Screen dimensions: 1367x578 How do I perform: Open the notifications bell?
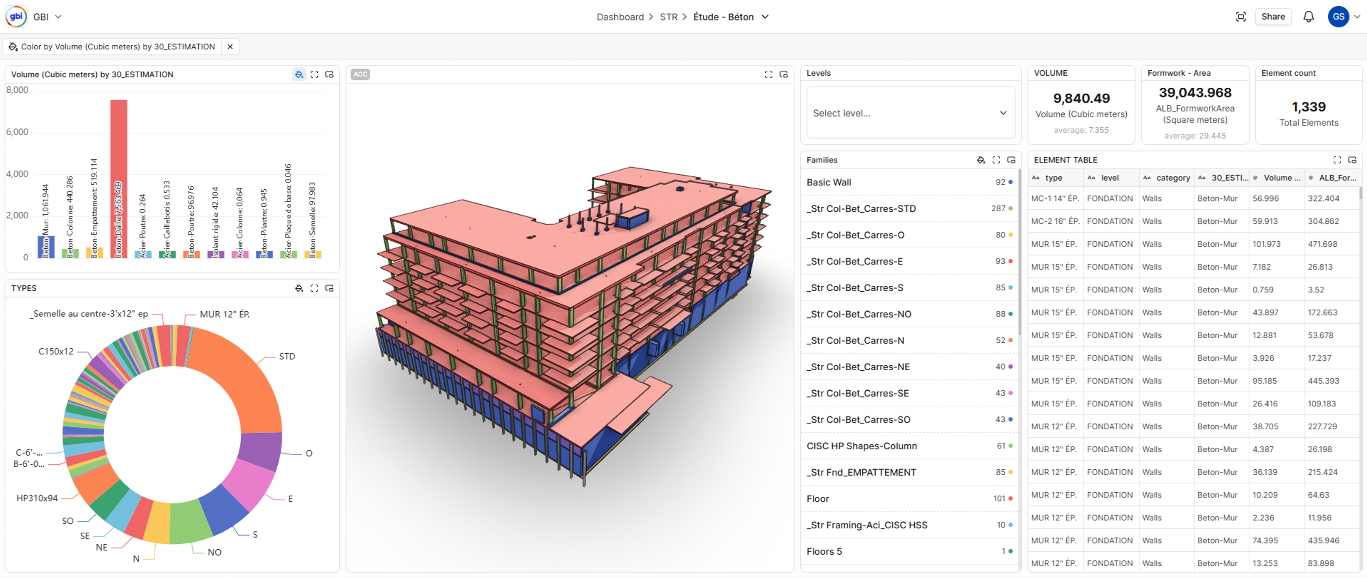1308,17
